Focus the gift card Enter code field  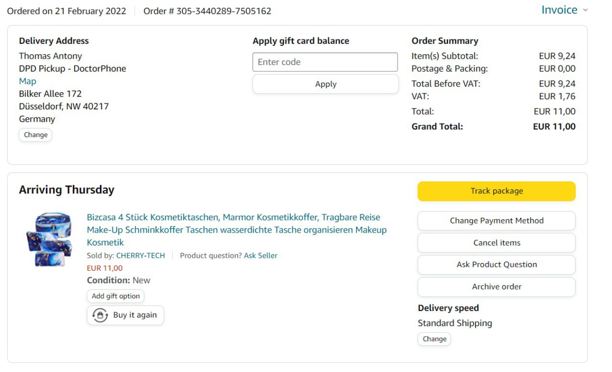pos(325,62)
